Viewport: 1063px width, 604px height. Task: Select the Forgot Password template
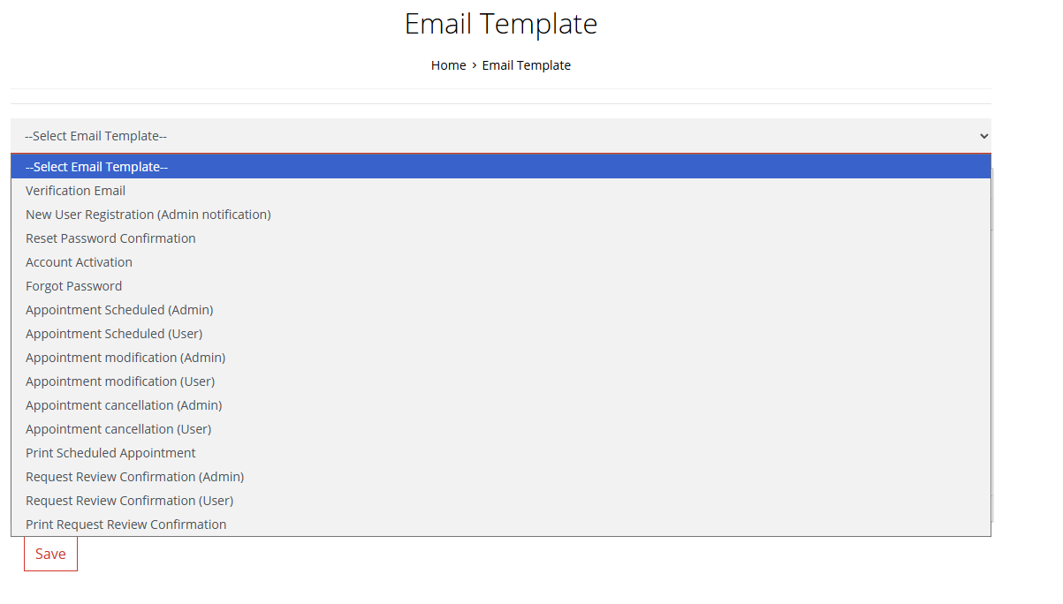point(73,285)
